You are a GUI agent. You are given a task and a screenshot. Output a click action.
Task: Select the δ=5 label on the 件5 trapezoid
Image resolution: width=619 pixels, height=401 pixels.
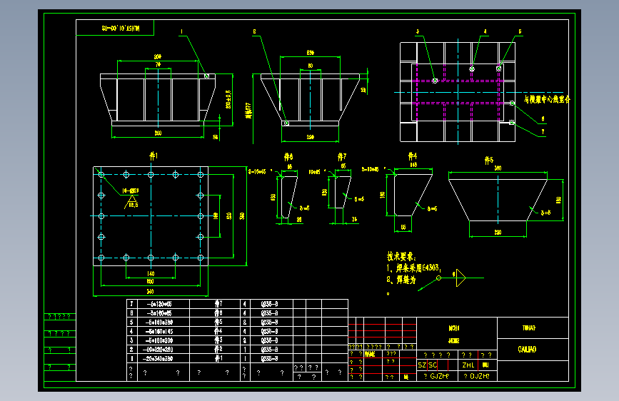pos(545,213)
